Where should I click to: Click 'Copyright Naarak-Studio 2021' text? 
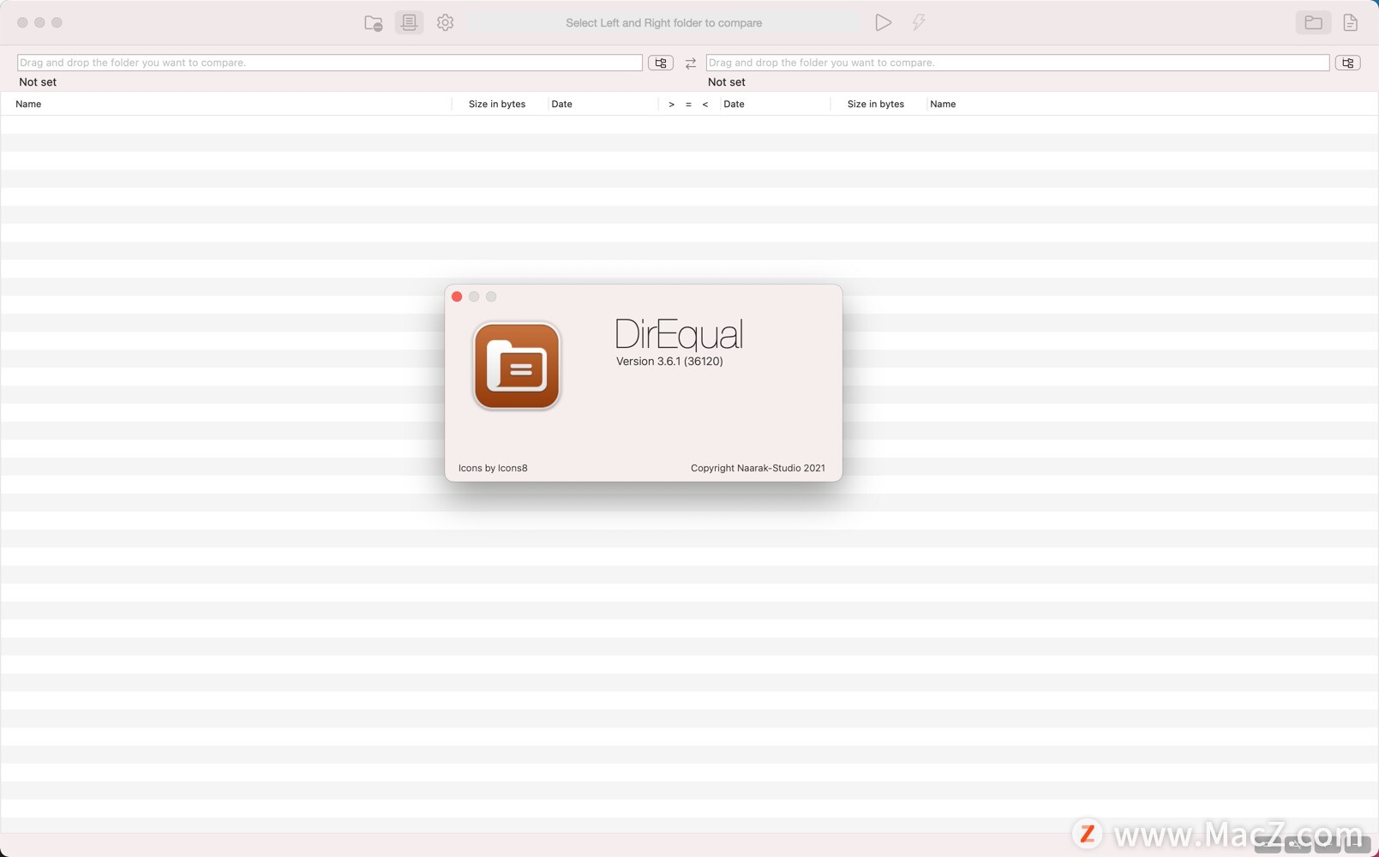coord(758,468)
